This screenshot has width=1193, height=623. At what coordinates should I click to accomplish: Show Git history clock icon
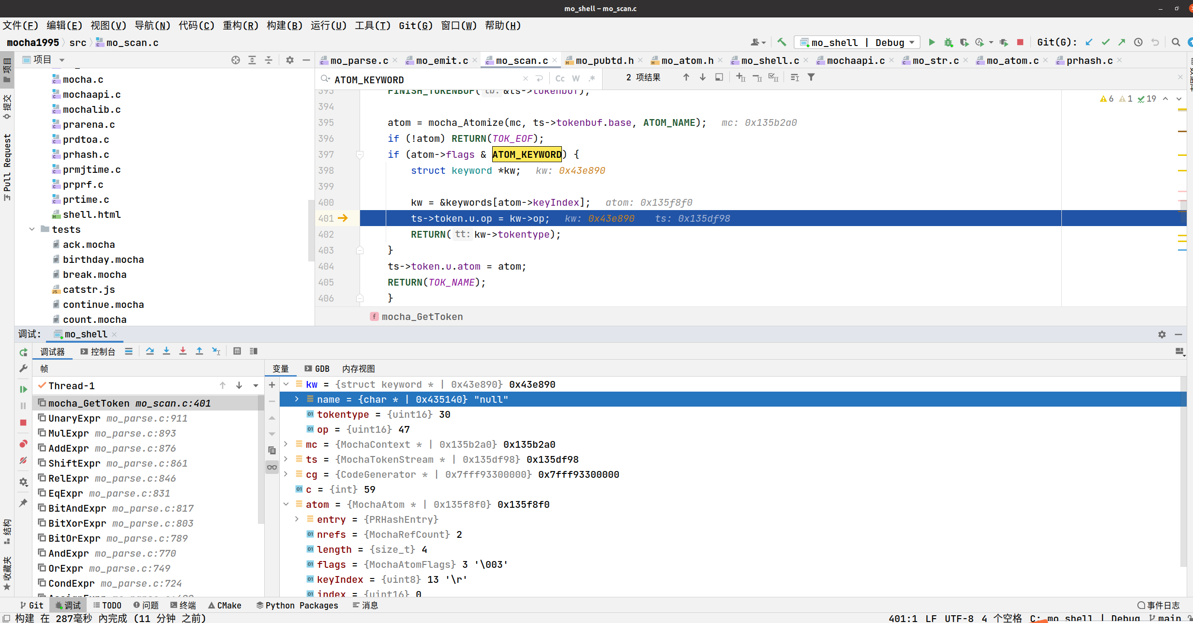(1138, 43)
